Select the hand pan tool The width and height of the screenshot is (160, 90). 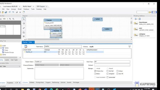pos(24,23)
